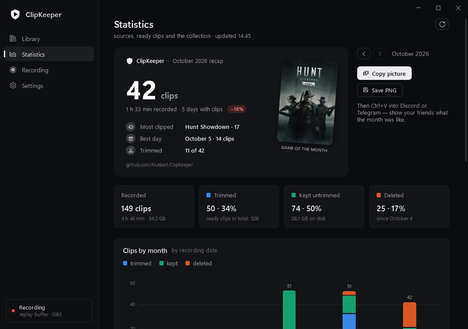Refresh statistics with the reload icon

(442, 24)
